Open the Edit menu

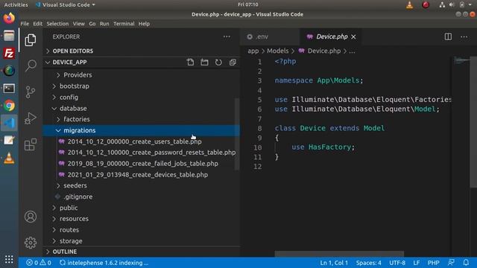point(38,24)
